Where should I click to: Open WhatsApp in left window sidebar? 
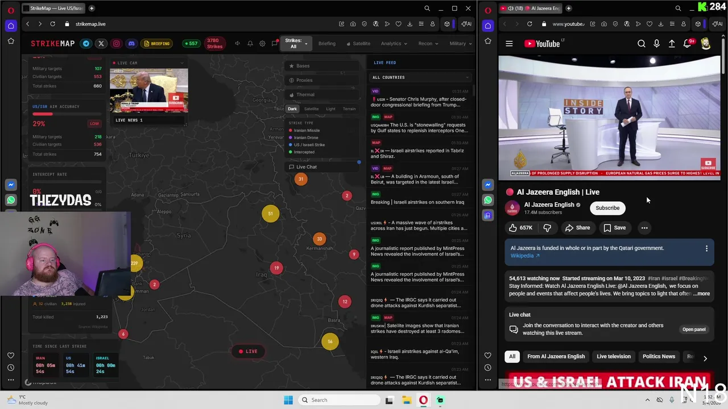[x=11, y=200]
